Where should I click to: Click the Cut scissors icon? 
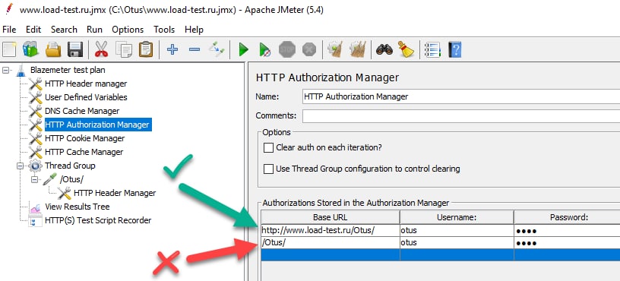[101, 50]
